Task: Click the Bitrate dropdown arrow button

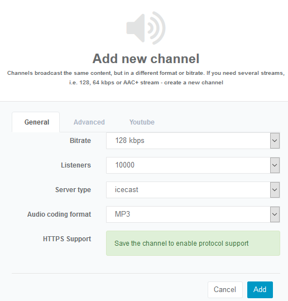Action: [x=275, y=141]
